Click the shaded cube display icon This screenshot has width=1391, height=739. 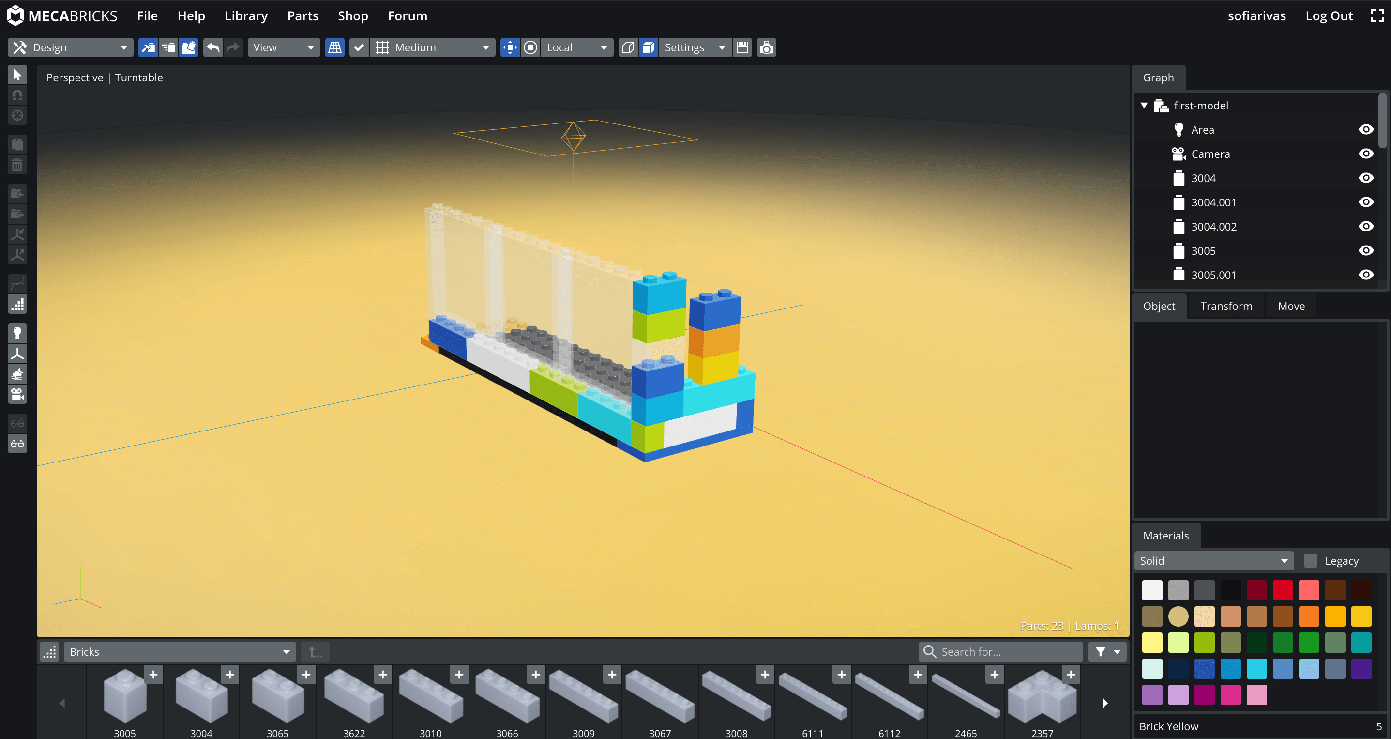(649, 47)
